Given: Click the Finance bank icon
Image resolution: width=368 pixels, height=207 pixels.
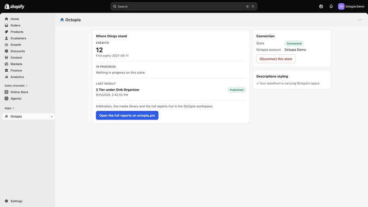Looking at the screenshot, I should pos(6,70).
